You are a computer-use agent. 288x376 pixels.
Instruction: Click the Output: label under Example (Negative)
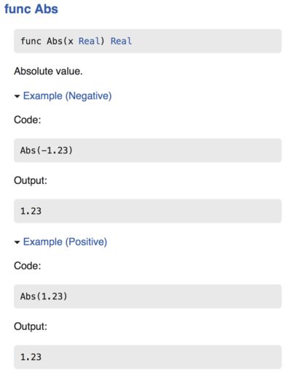click(31, 180)
